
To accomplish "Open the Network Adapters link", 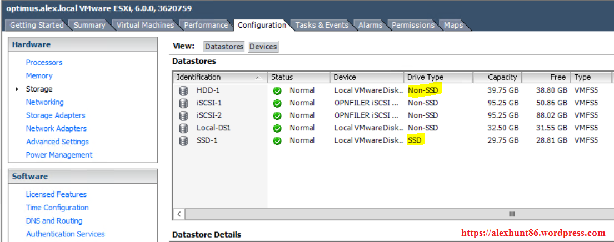I will pyautogui.click(x=56, y=129).
